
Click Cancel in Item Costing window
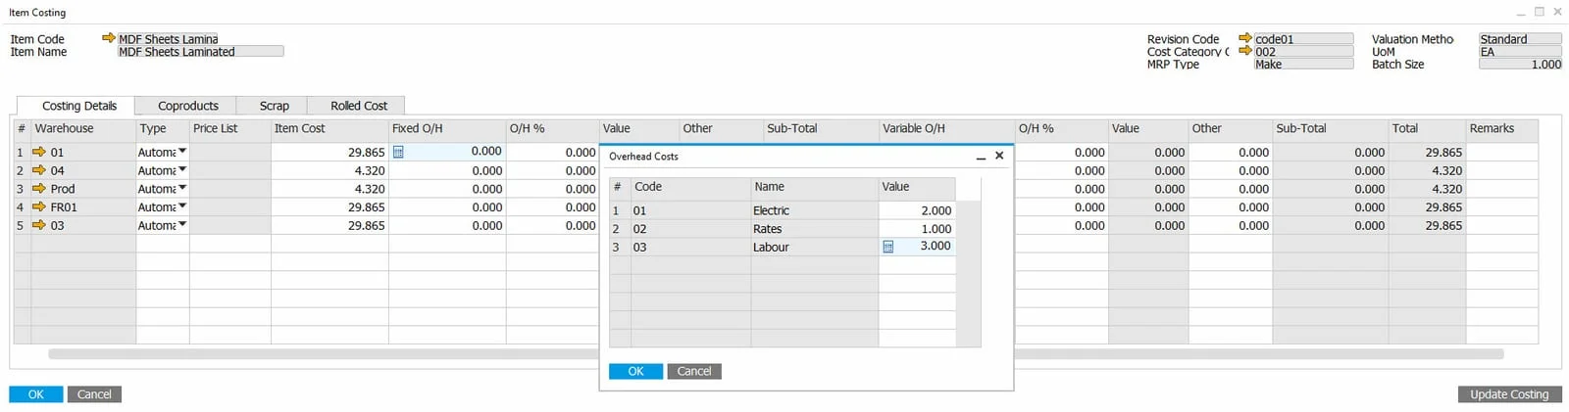pyautogui.click(x=94, y=394)
